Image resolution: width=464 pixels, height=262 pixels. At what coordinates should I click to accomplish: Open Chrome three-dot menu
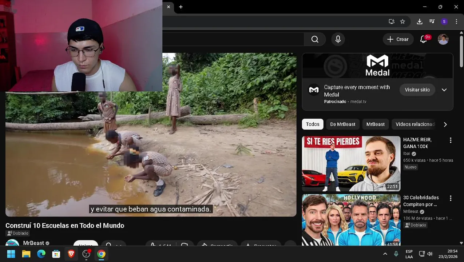click(456, 21)
